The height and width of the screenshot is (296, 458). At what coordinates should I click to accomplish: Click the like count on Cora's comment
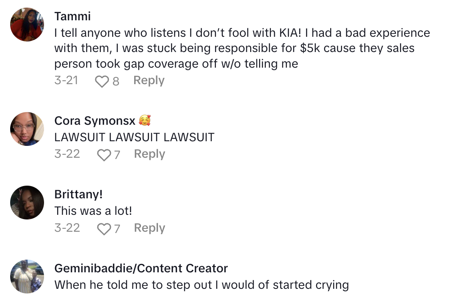(x=117, y=155)
